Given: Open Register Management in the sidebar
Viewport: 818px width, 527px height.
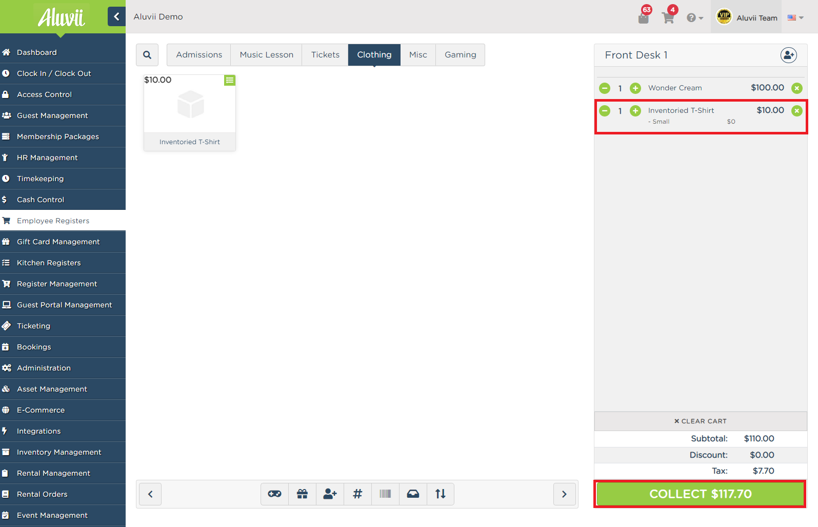Looking at the screenshot, I should pyautogui.click(x=63, y=284).
